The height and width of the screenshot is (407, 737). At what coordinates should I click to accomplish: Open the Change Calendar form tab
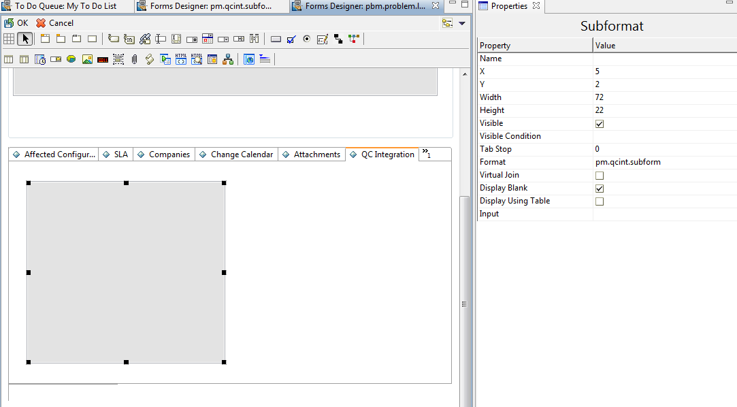[236, 154]
